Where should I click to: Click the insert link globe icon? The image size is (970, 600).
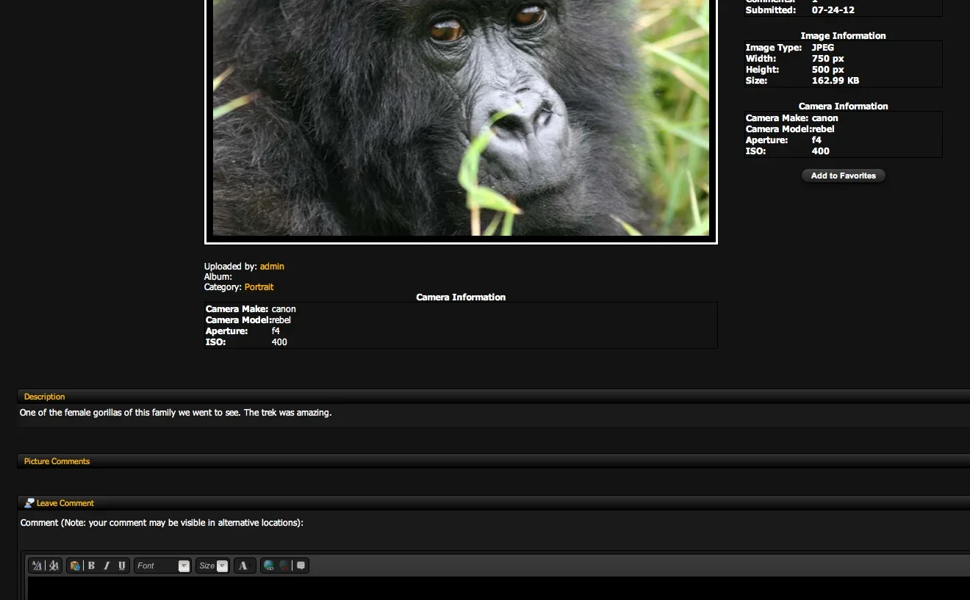[x=269, y=565]
